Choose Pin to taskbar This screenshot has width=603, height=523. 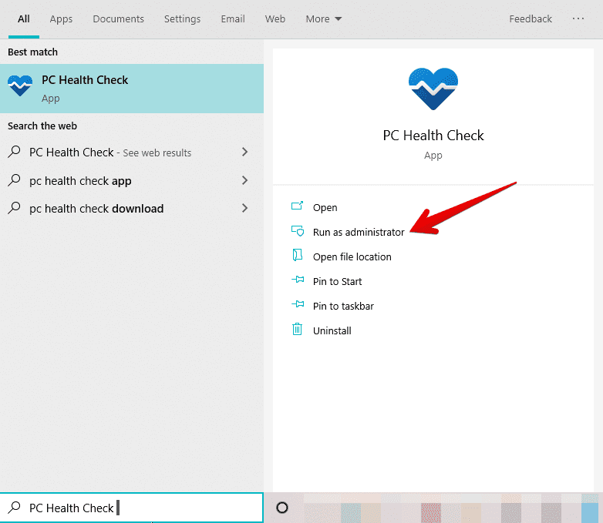click(x=343, y=306)
